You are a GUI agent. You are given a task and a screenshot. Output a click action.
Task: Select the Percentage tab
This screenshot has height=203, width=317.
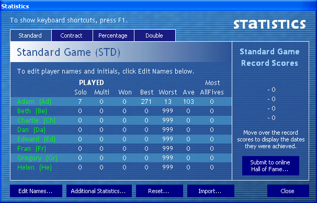coord(114,35)
